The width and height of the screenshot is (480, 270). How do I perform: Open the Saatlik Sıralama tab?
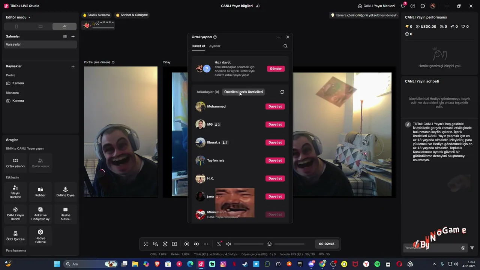[96, 15]
